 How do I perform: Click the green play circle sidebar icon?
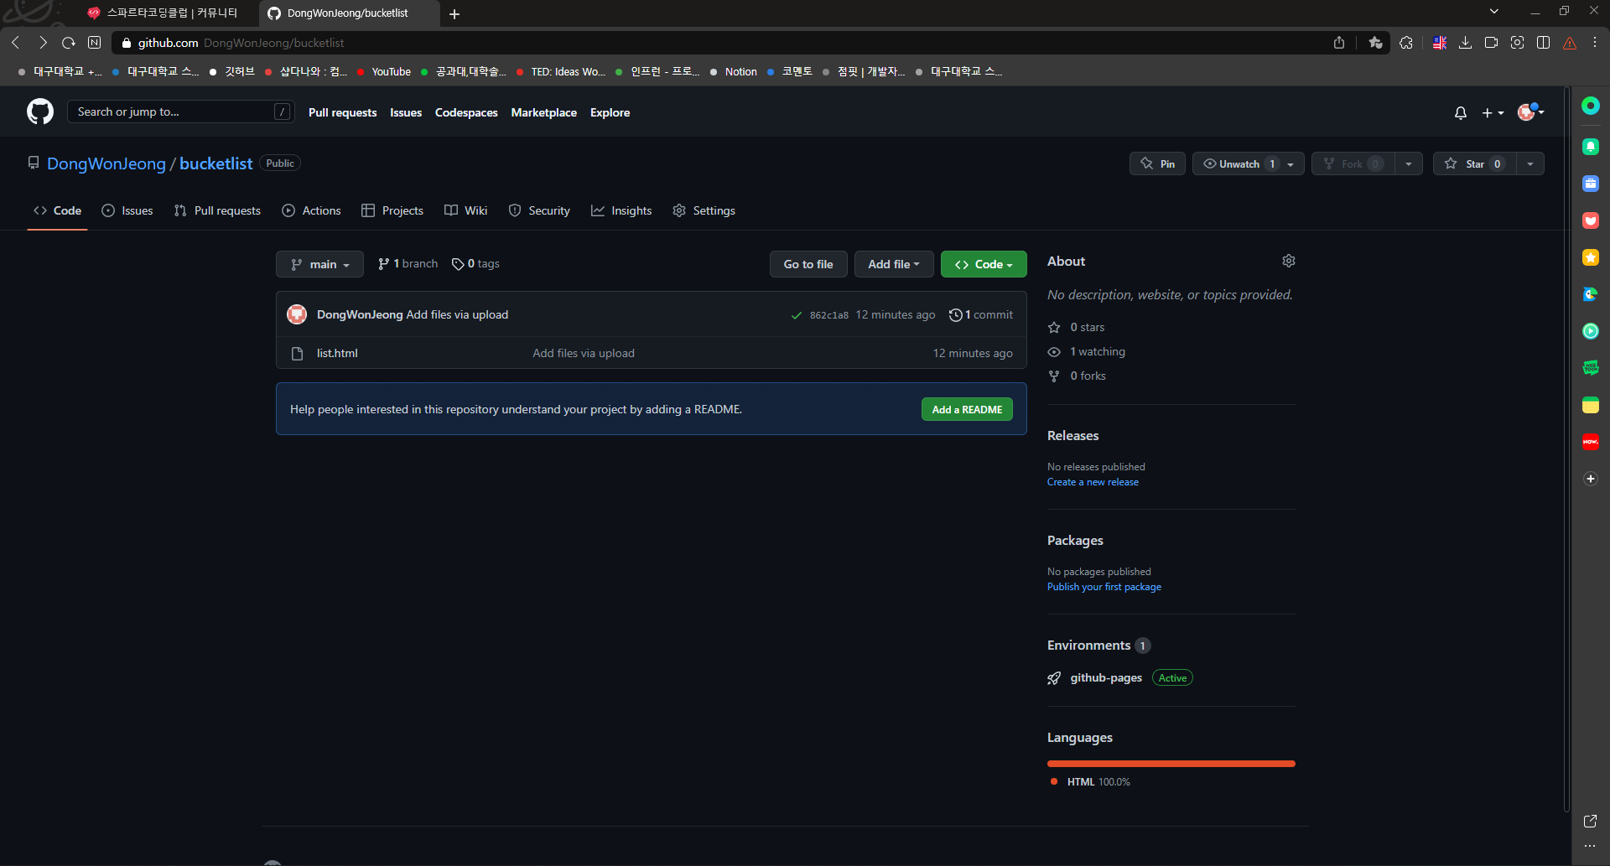click(x=1591, y=331)
